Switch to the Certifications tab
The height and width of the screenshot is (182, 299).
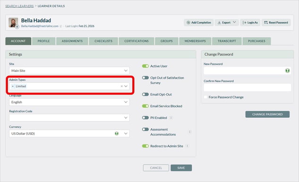coord(137,41)
